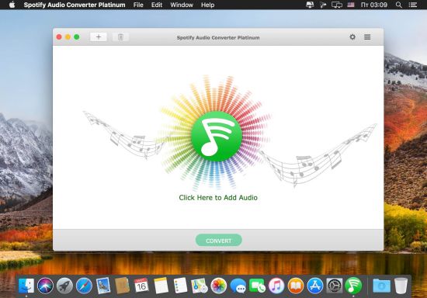Open the File menu
The width and height of the screenshot is (427, 298).
coord(138,5)
